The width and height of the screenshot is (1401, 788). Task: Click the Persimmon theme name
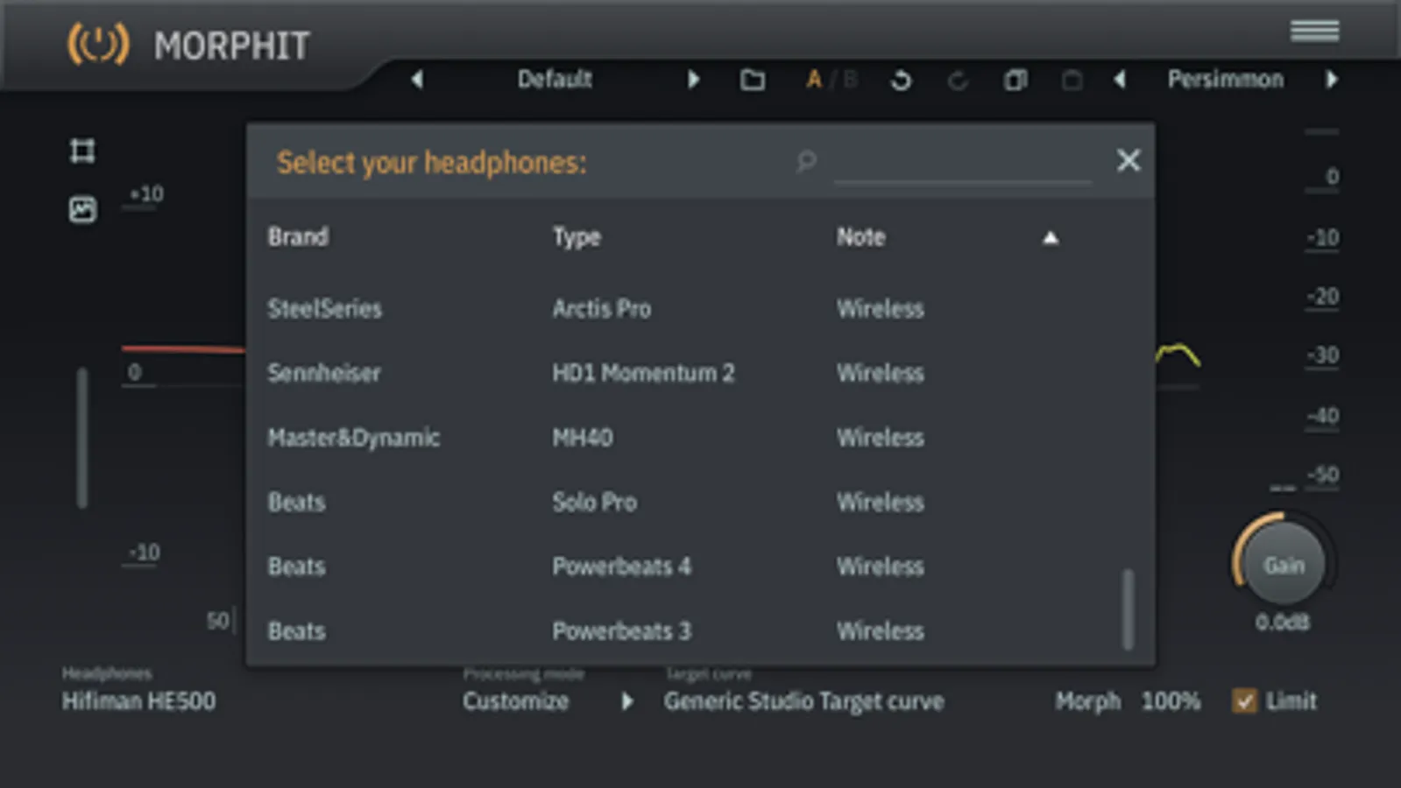(1225, 80)
